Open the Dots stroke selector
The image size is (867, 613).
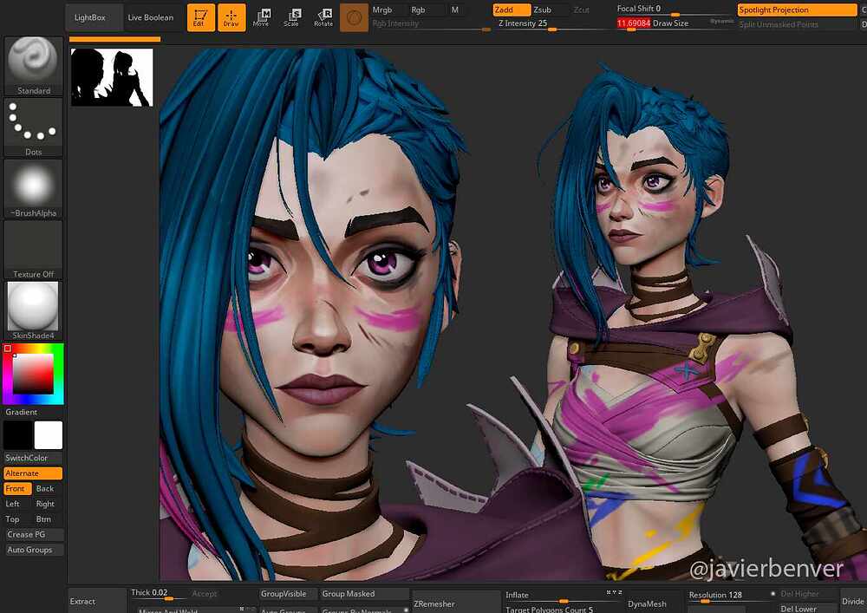pyautogui.click(x=32, y=126)
